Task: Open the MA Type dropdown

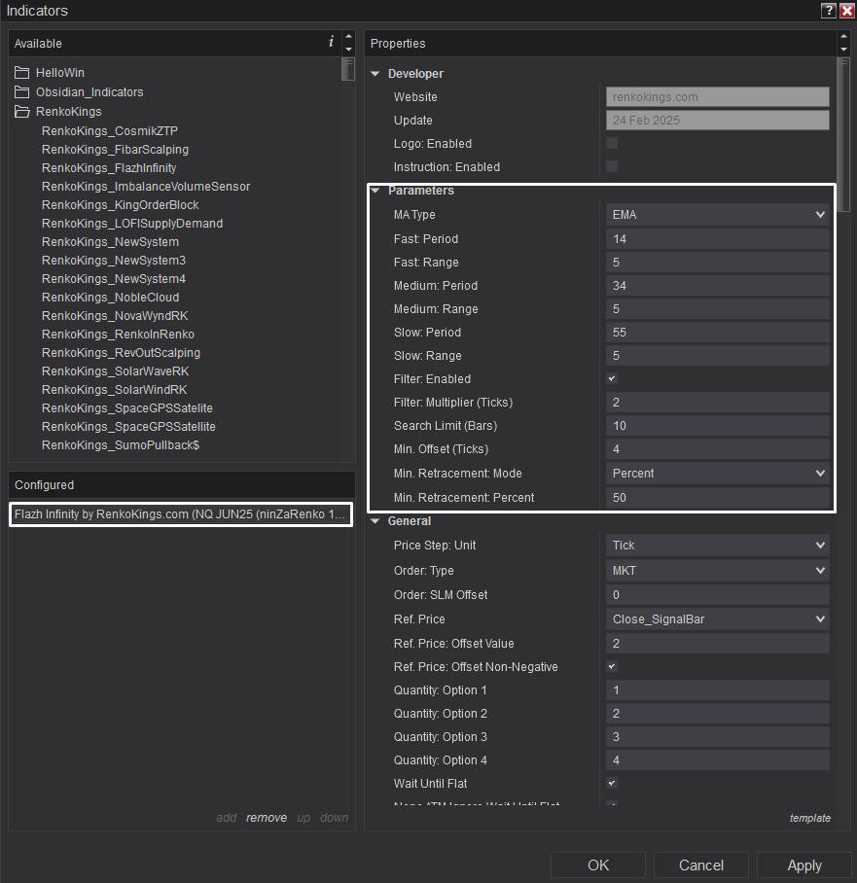Action: coord(717,215)
